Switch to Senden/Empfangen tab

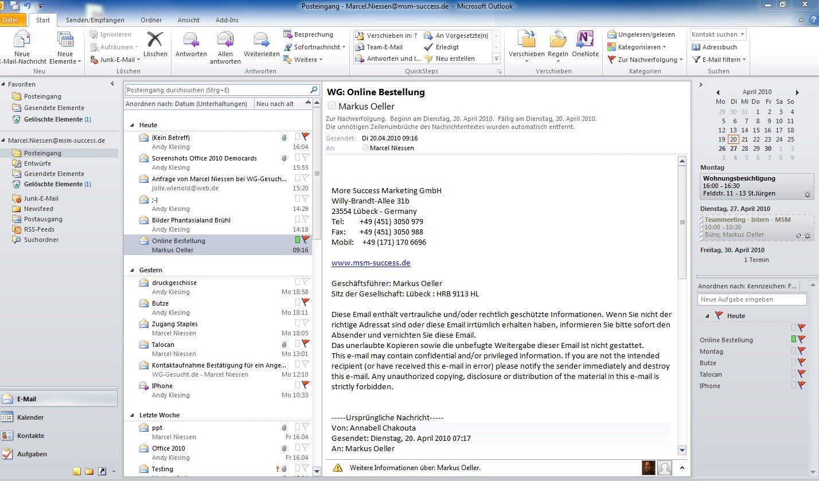(95, 20)
